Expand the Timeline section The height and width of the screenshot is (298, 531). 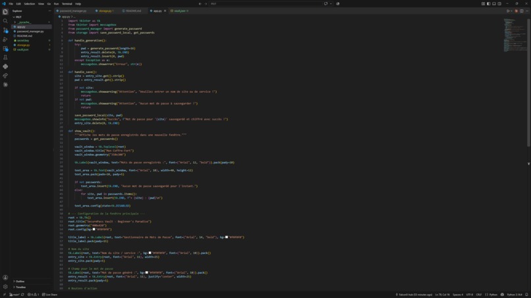pyautogui.click(x=20, y=287)
